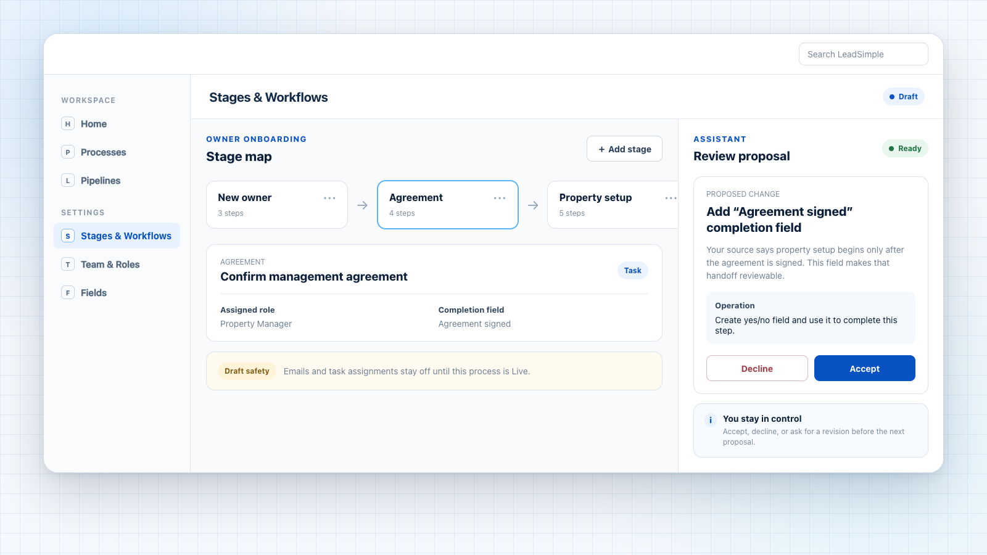Click the Draft safety label
The width and height of the screenshot is (987, 555).
pos(247,371)
